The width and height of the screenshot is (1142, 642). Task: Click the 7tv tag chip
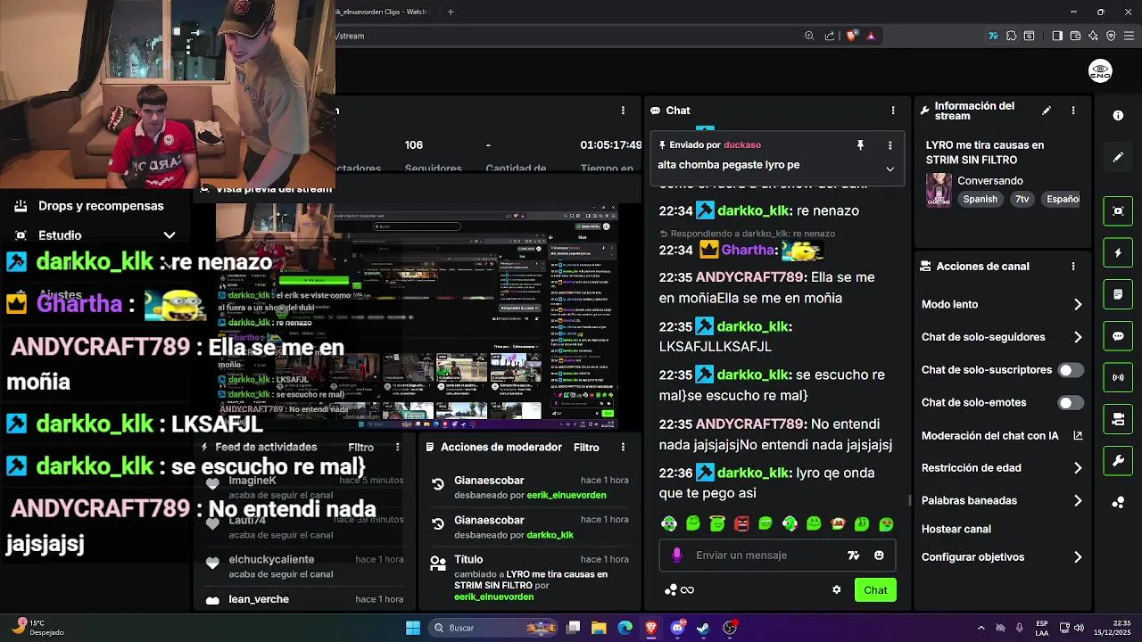[x=1022, y=199]
